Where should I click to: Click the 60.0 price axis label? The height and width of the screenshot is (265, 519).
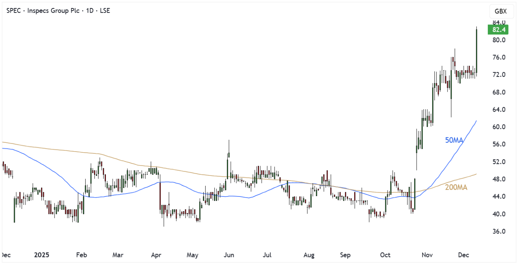[498, 127]
